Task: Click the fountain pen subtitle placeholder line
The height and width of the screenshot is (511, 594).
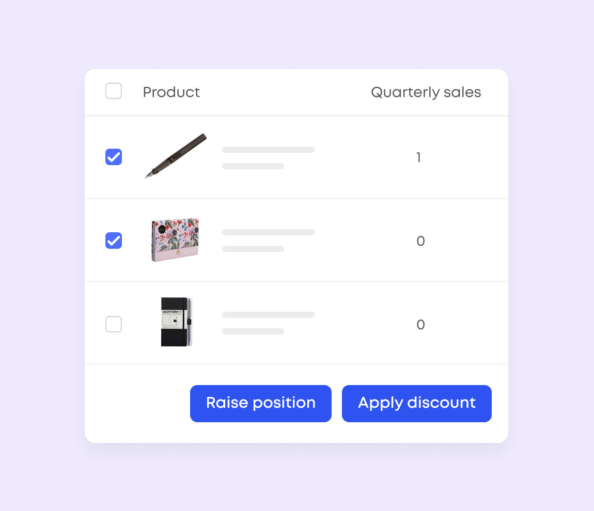Action: click(x=253, y=166)
